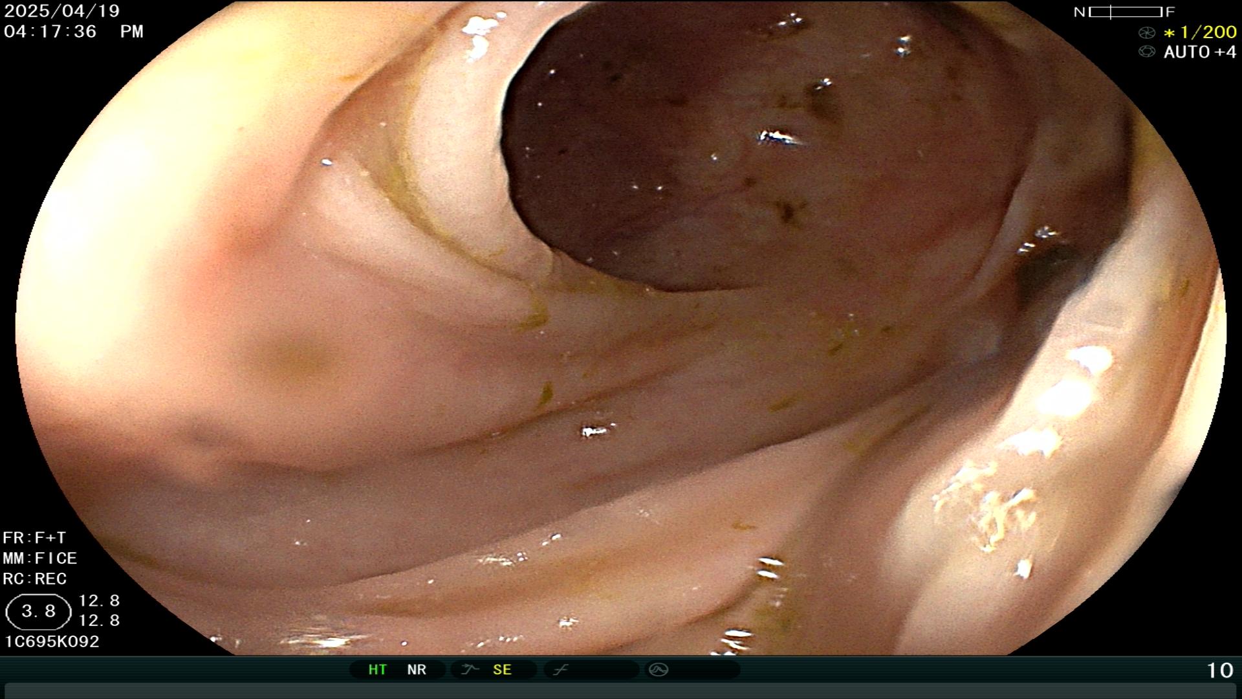Image resolution: width=1242 pixels, height=699 pixels.
Task: Click the iris aperture icon beside AUTO +4
Action: pos(1146,52)
